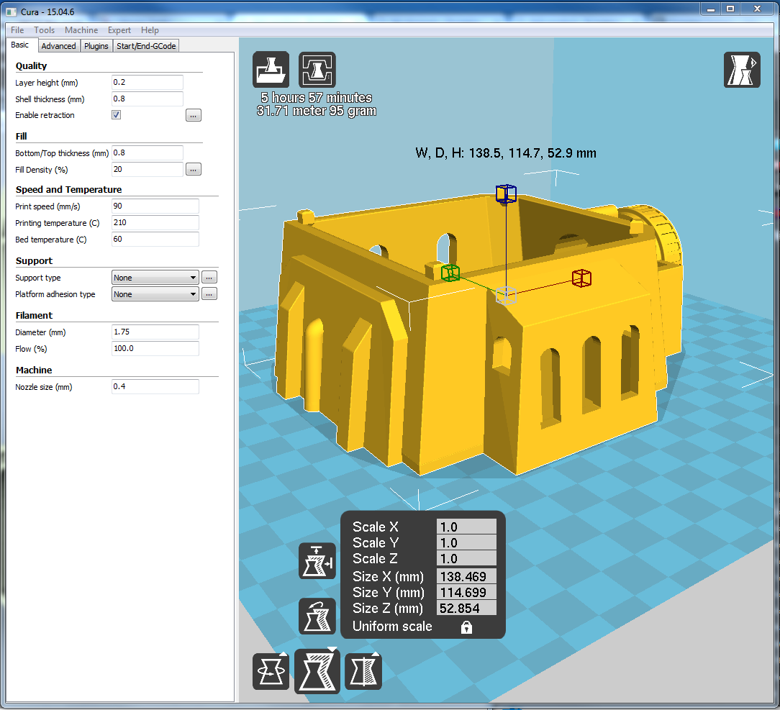Open retraction settings ellipsis button
780x710 pixels.
coord(193,115)
